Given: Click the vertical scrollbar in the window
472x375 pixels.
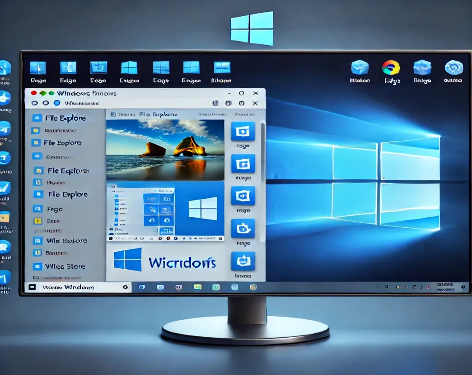Looking at the screenshot, I should 263,152.
